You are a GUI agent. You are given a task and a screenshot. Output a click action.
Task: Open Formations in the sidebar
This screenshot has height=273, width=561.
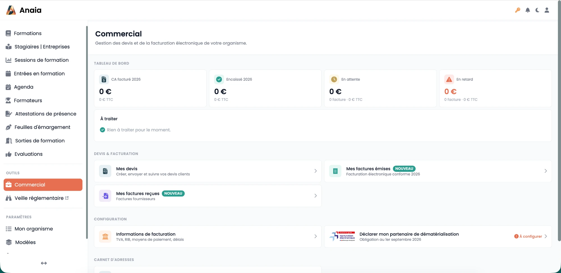[43, 33]
